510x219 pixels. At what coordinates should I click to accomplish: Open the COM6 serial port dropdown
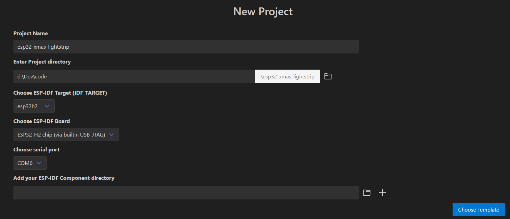point(30,163)
